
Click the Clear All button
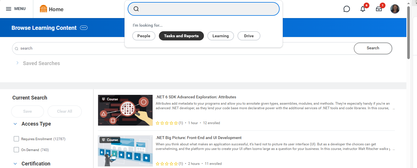(65, 112)
